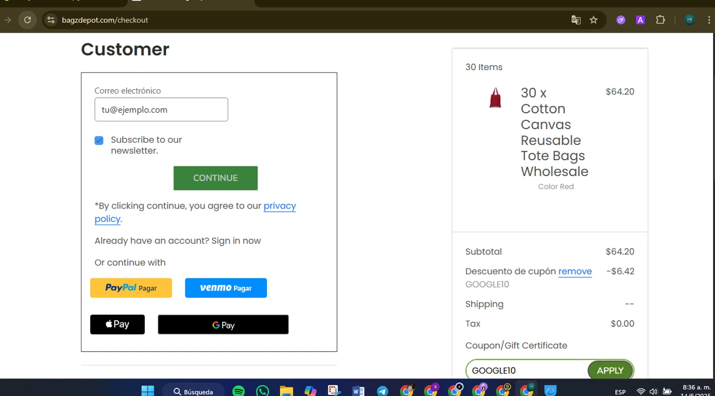Pay with the Venmo Pagar button
Viewport: 715px width, 396px height.
(x=226, y=288)
